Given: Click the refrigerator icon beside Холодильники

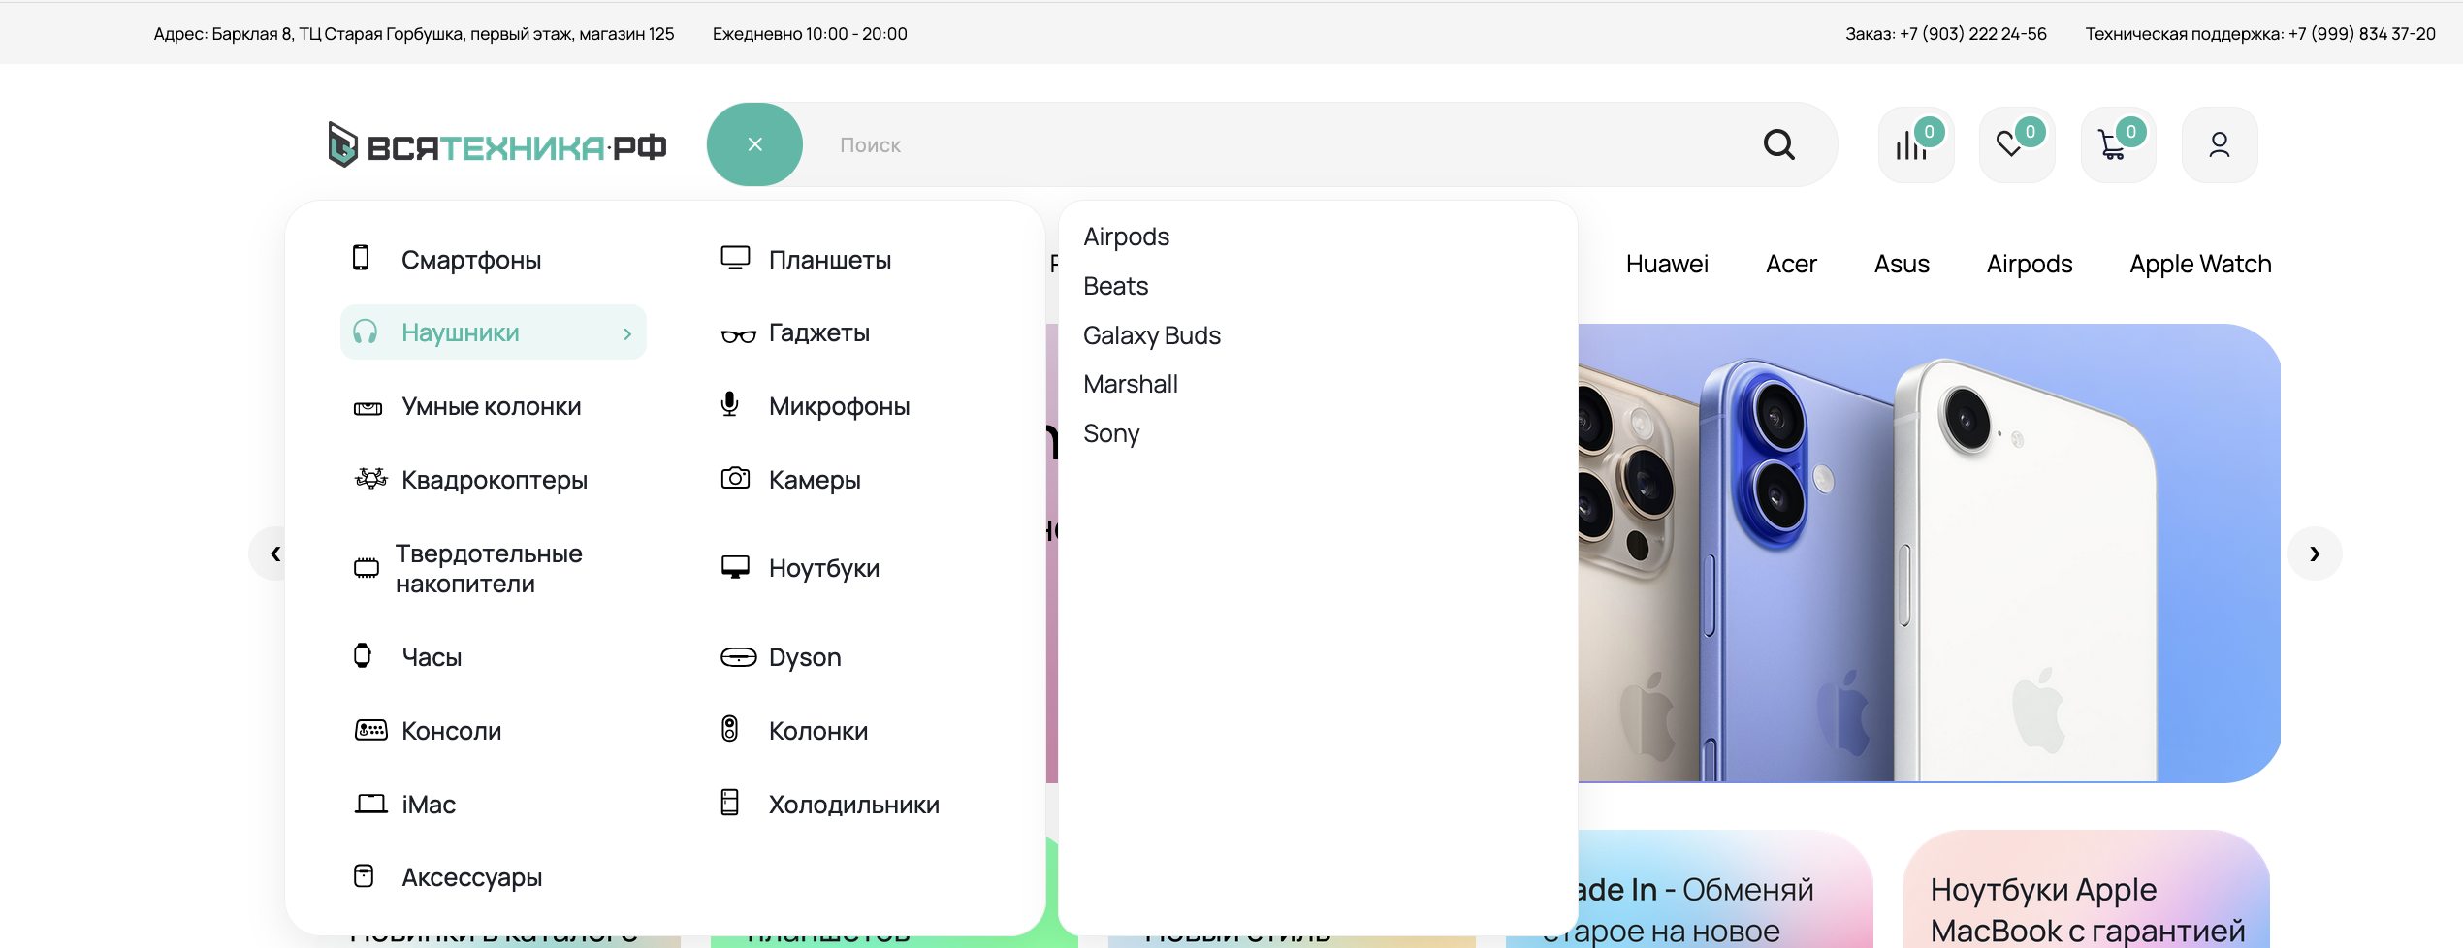Looking at the screenshot, I should pos(730,803).
